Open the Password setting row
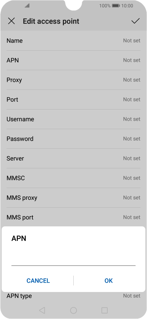This screenshot has height=319, width=147. (73, 139)
